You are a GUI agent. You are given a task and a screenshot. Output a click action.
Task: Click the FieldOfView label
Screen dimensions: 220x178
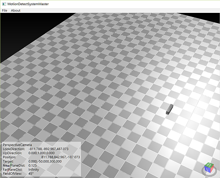coord(12,174)
